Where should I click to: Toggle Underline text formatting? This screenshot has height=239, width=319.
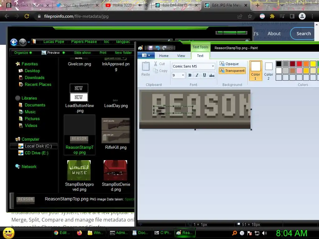tap(204, 75)
